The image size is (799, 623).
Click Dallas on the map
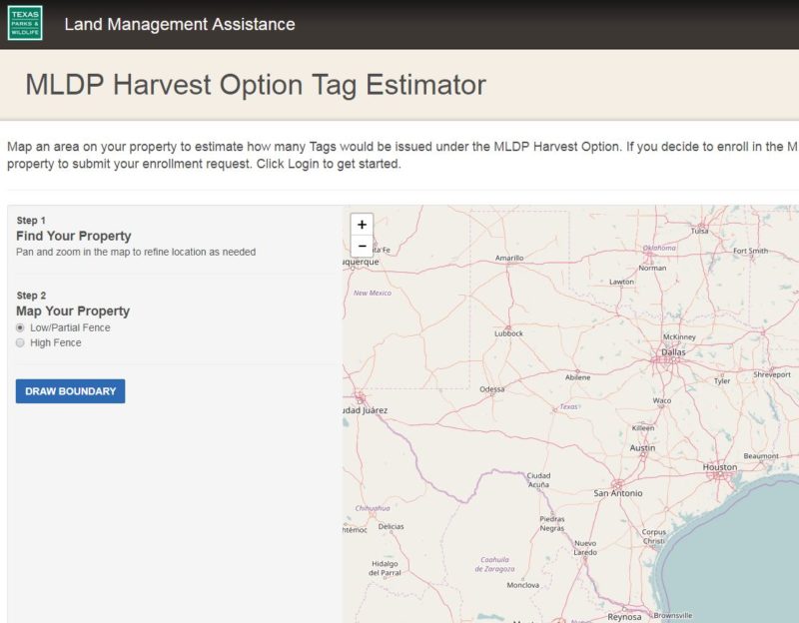672,351
